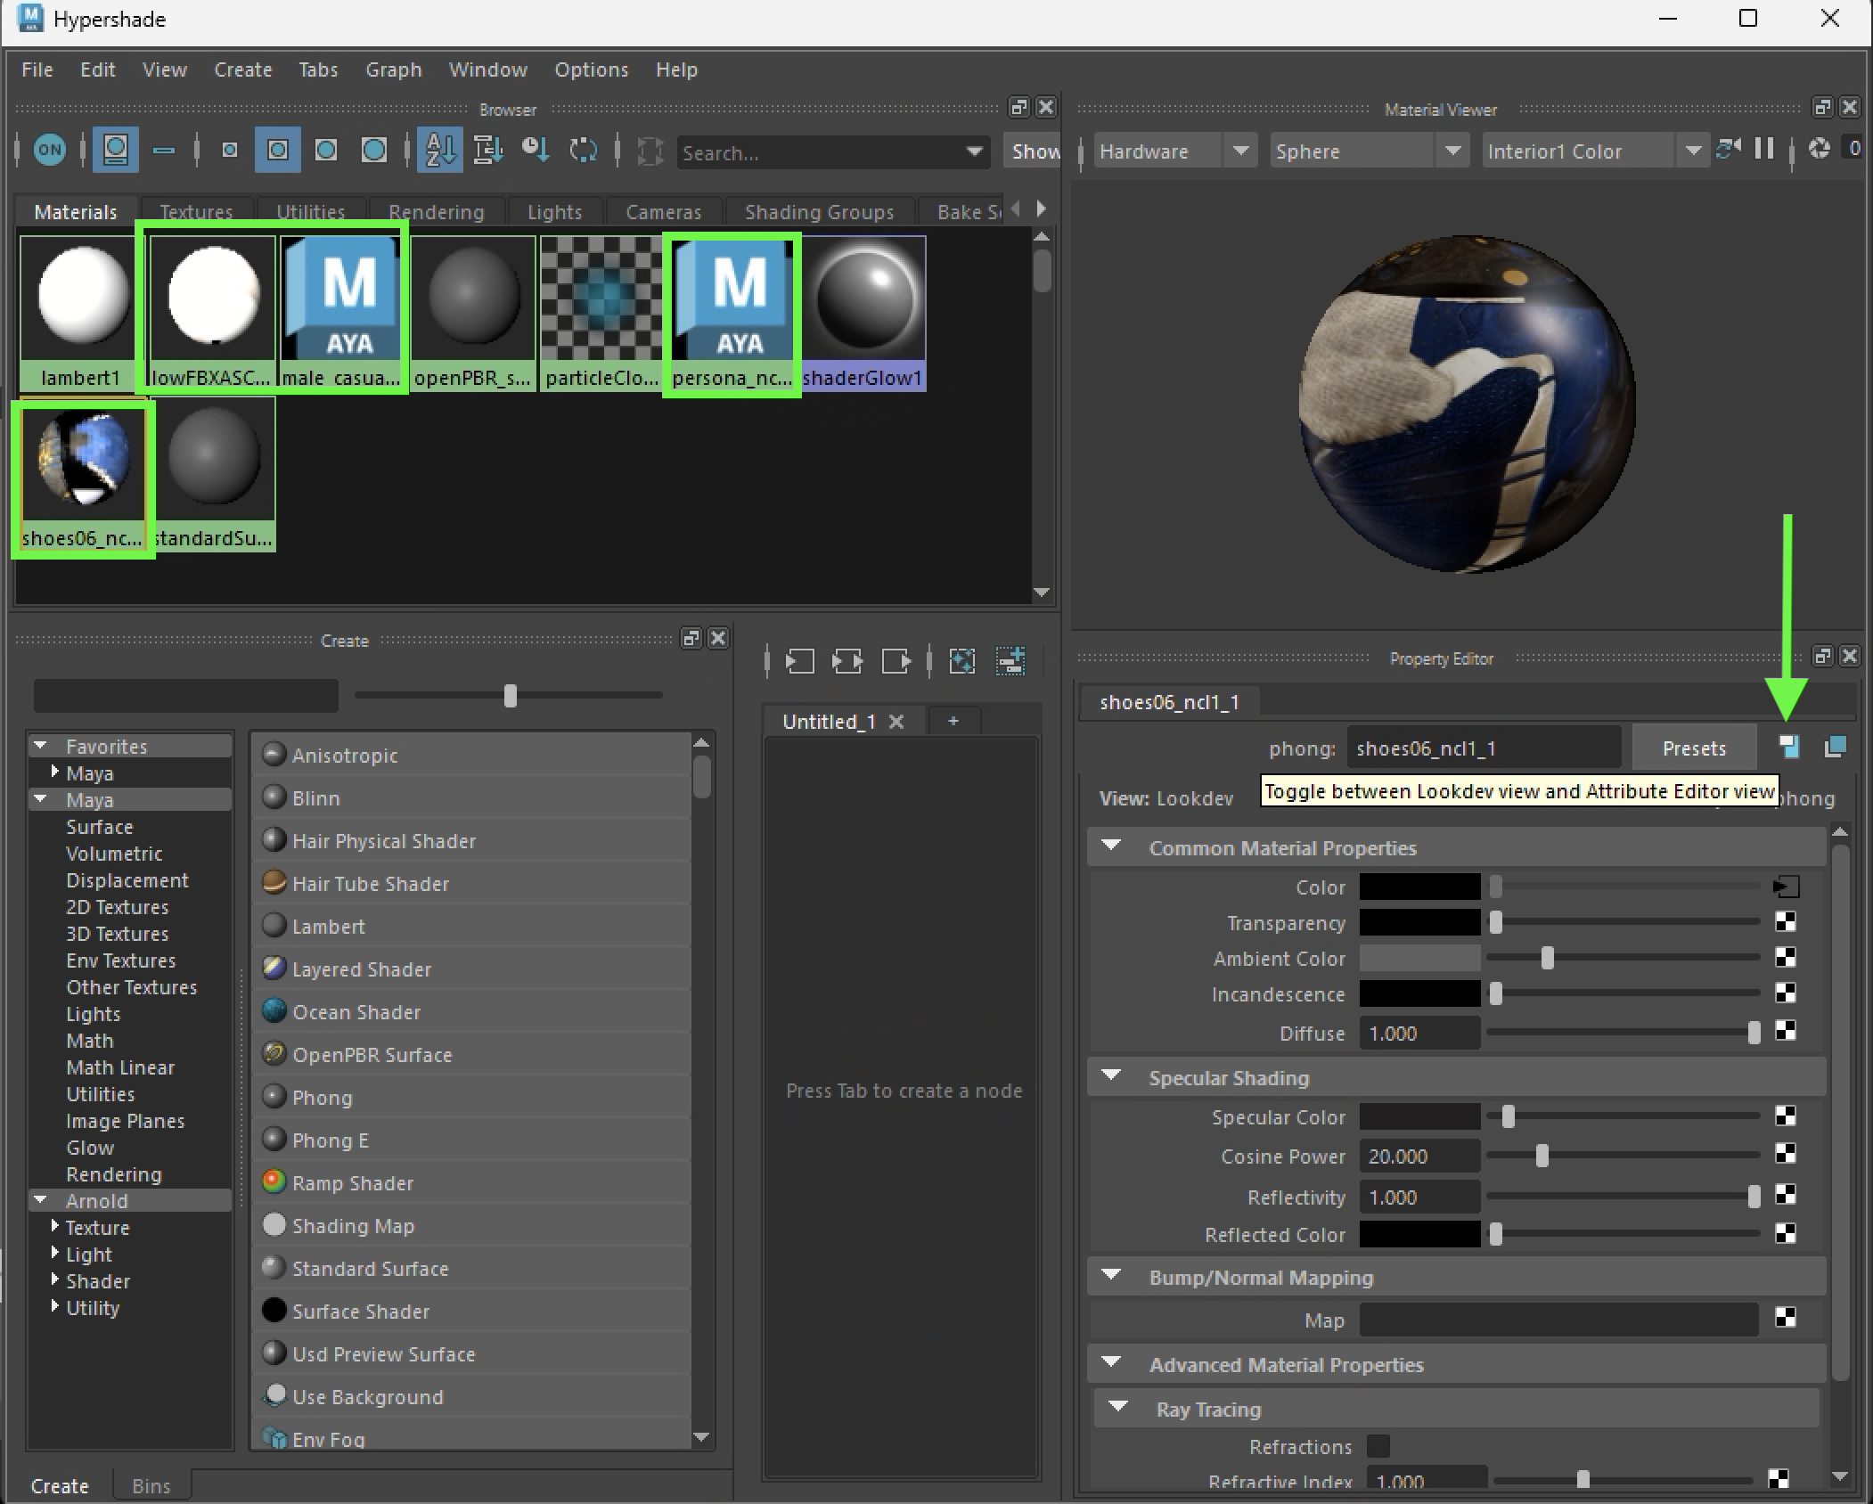Switch browser to extra-large swatch size
Image resolution: width=1873 pixels, height=1504 pixels.
click(x=374, y=151)
